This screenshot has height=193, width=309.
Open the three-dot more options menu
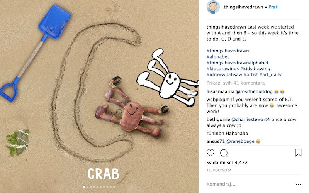coord(298,185)
